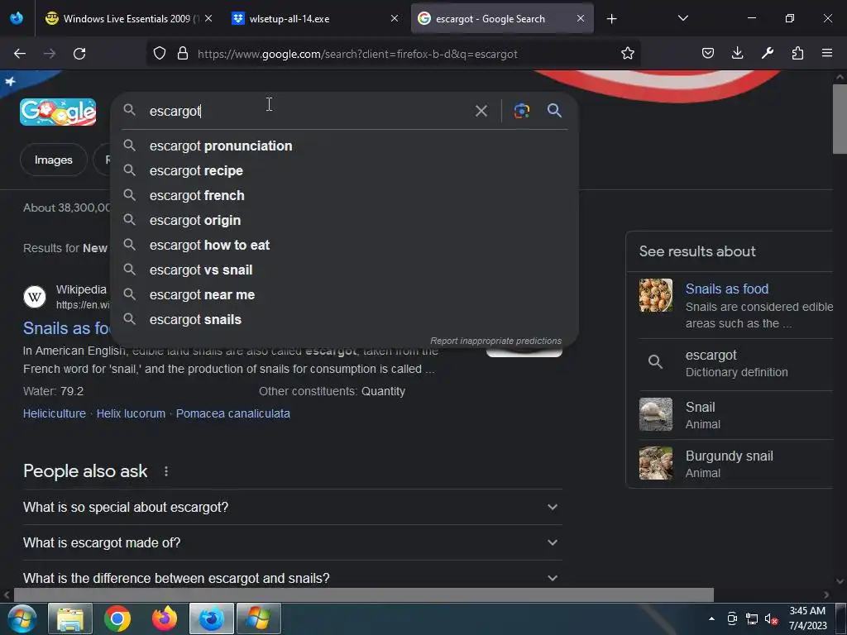Launch Firefox from the taskbar
Screen dimensions: 847x635
tap(165, 618)
